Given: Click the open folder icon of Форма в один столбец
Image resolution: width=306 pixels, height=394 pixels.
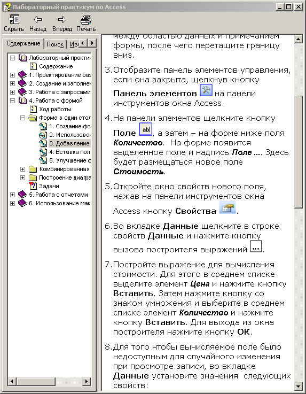Looking at the screenshot, I should [x=33, y=118].
